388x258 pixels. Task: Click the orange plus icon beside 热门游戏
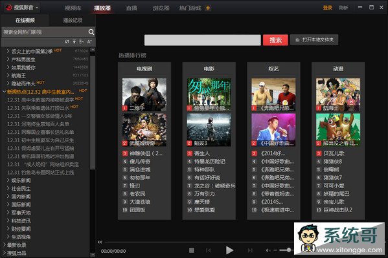click(208, 8)
